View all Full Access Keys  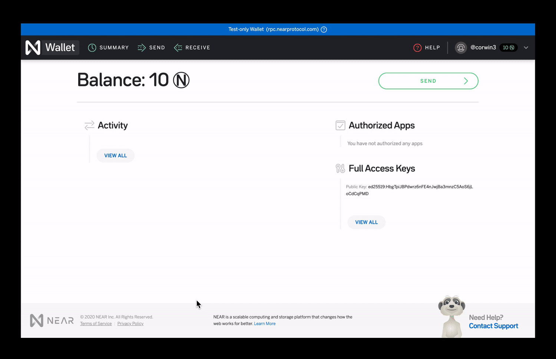click(366, 222)
